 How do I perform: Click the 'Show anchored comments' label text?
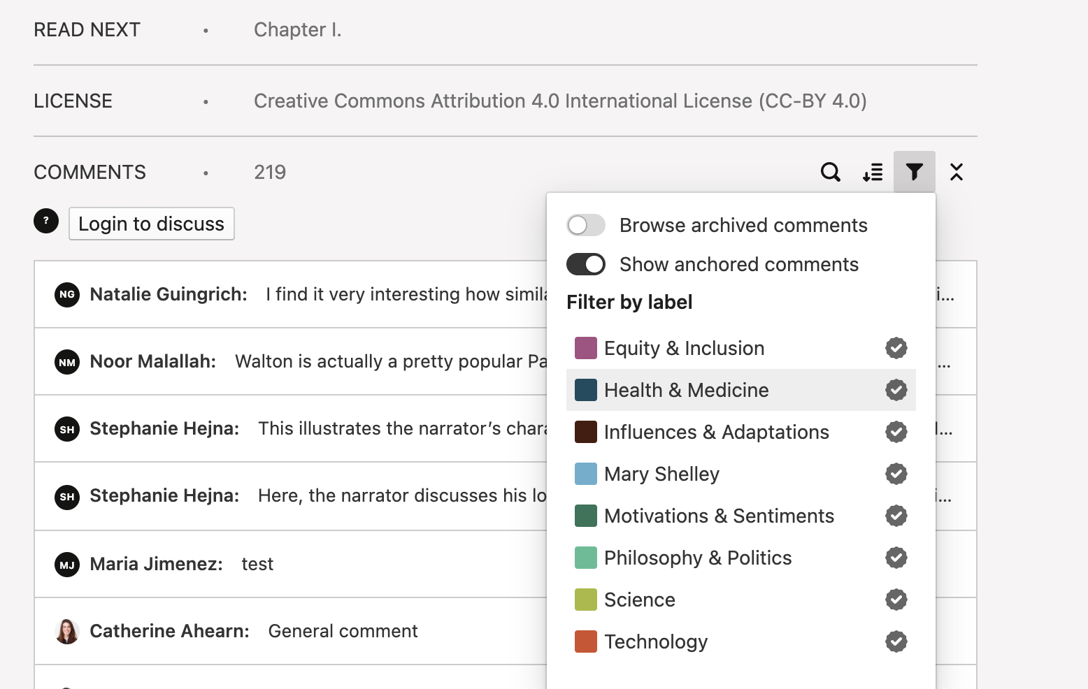(739, 264)
